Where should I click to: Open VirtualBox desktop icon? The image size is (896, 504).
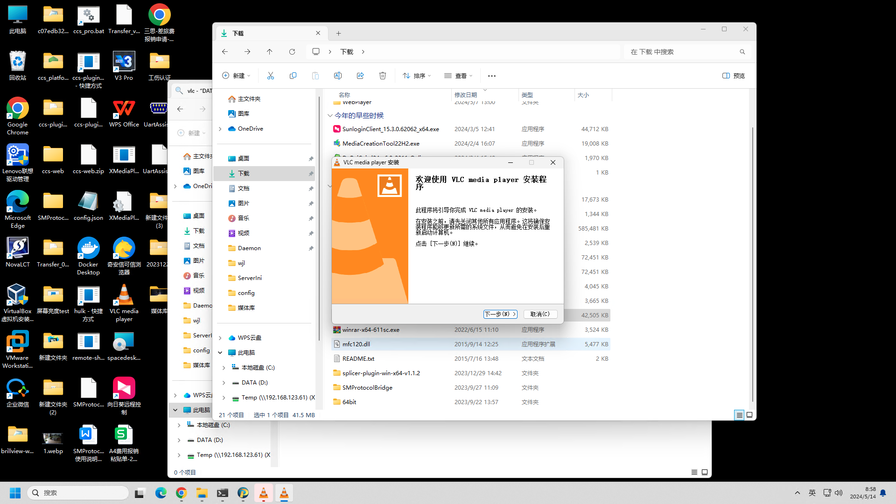point(18,303)
